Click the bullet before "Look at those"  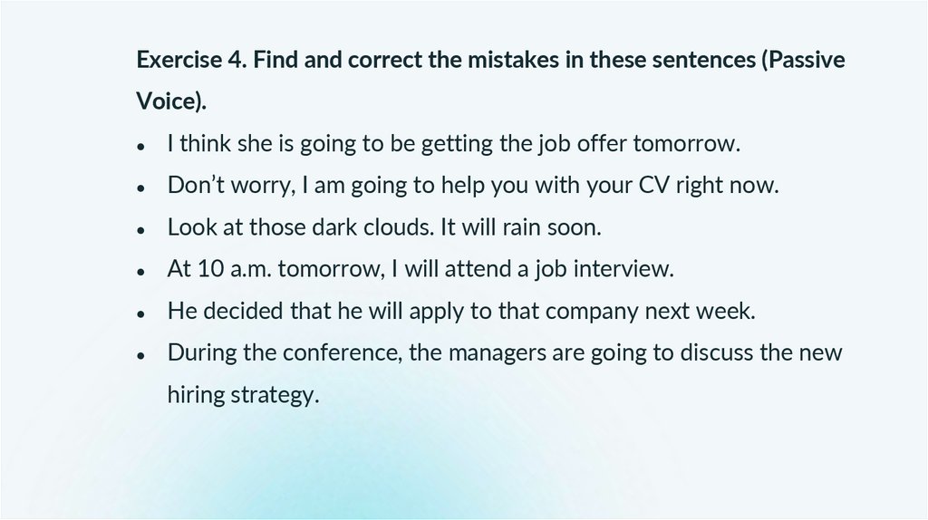point(141,229)
